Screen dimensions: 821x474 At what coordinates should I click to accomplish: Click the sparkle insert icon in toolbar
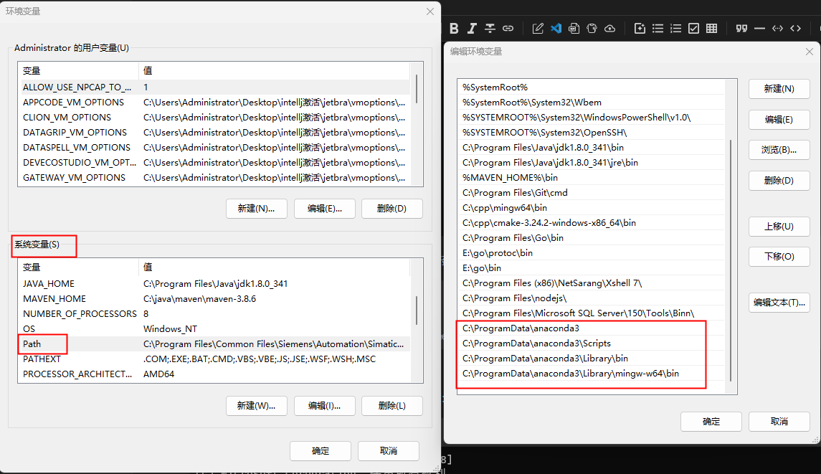[640, 28]
